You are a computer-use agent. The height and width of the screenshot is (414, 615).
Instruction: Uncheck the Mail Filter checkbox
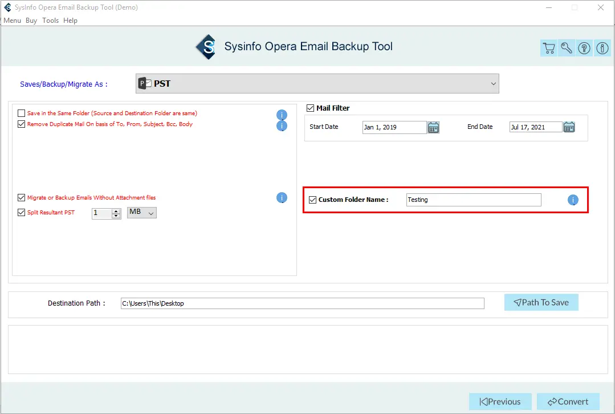point(311,108)
